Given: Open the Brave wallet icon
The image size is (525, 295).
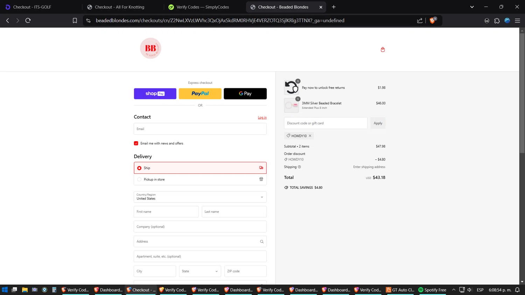Looking at the screenshot, I should (486, 21).
